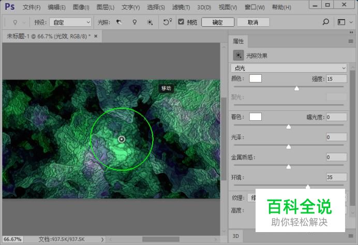Click the canvas vertical scrollbar thumb
This screenshot has width=358, height=245.
pyautogui.click(x=223, y=139)
